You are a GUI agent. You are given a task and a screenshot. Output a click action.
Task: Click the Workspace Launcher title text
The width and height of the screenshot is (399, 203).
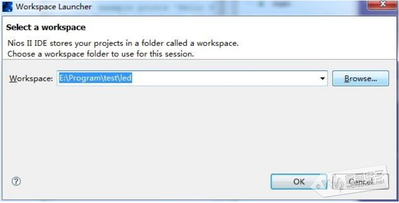point(54,7)
